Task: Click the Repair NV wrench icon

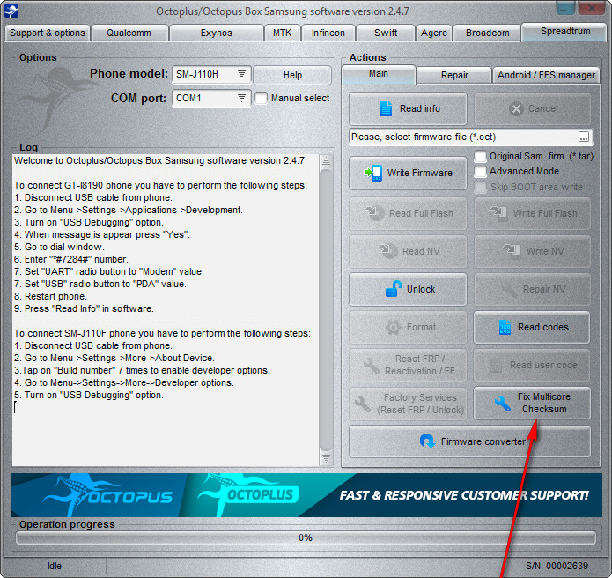Action: pos(509,290)
